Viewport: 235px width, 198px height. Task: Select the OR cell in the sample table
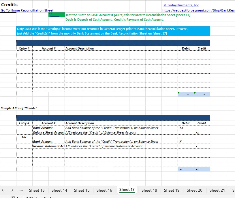point(24,137)
